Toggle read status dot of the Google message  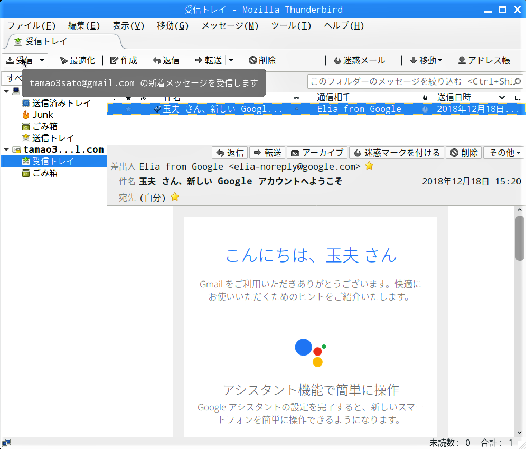(297, 109)
